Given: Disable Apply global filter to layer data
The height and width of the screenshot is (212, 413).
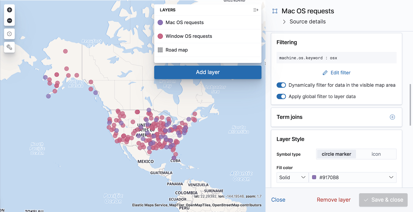Looking at the screenshot, I should point(281,97).
